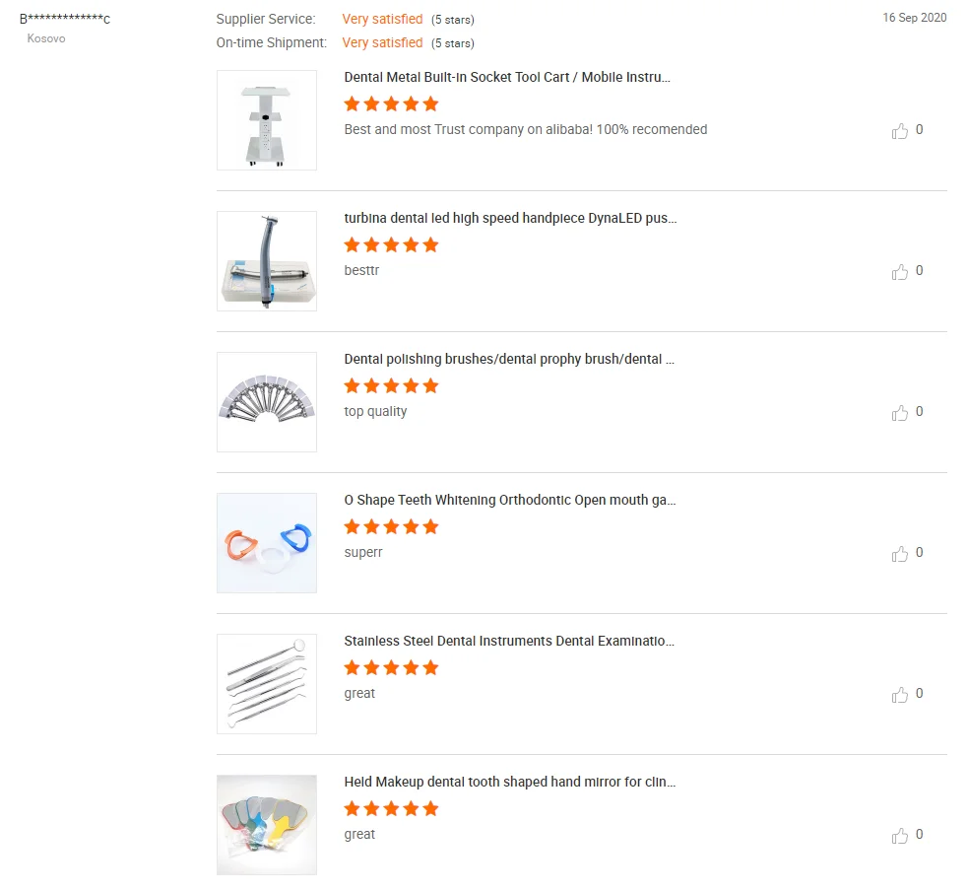
Task: View the tool cart product thumbnail
Action: click(267, 120)
